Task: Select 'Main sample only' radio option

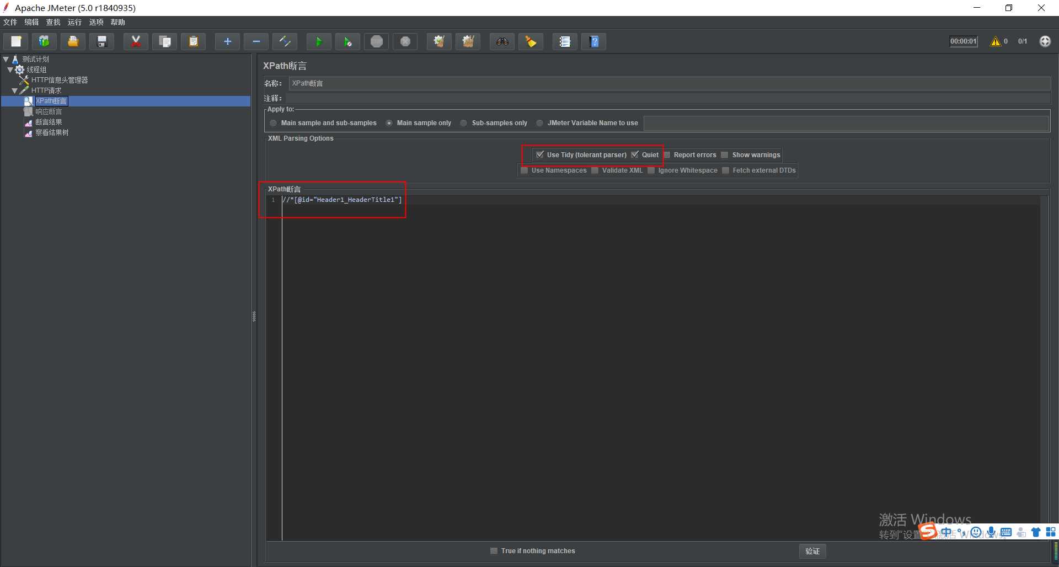Action: coord(419,123)
